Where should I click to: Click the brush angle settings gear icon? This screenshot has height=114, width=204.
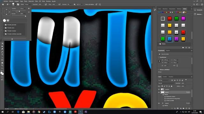click(x=75, y=4)
